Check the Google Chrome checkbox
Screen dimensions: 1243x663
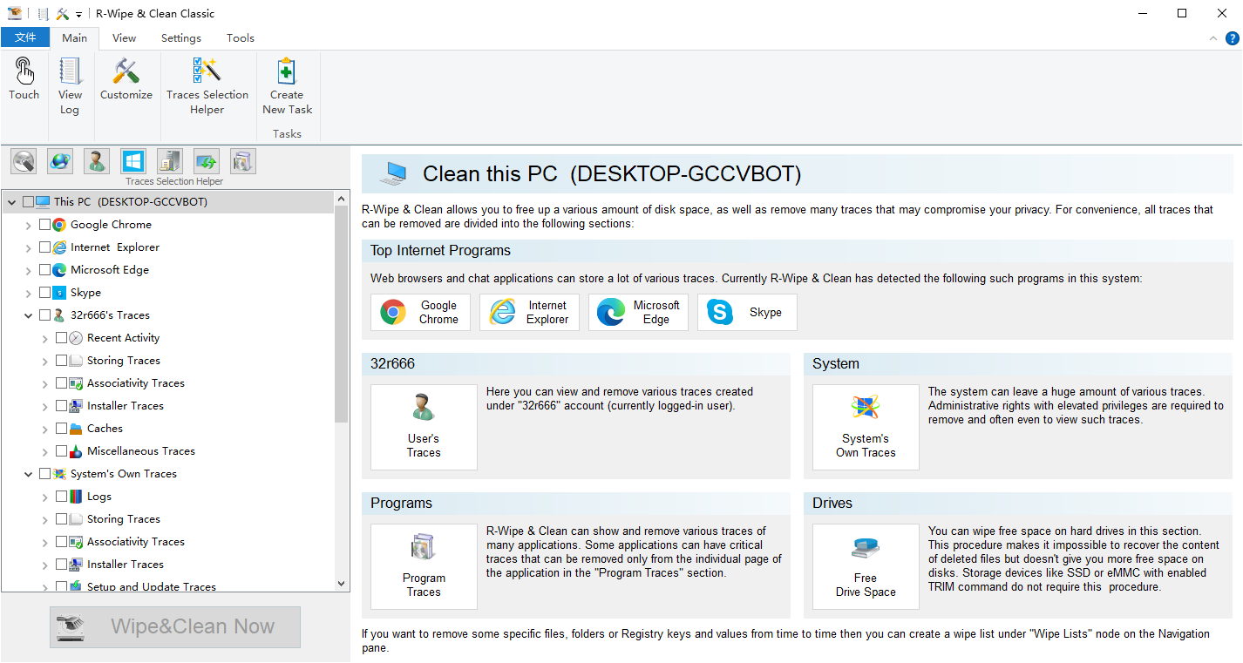click(44, 225)
